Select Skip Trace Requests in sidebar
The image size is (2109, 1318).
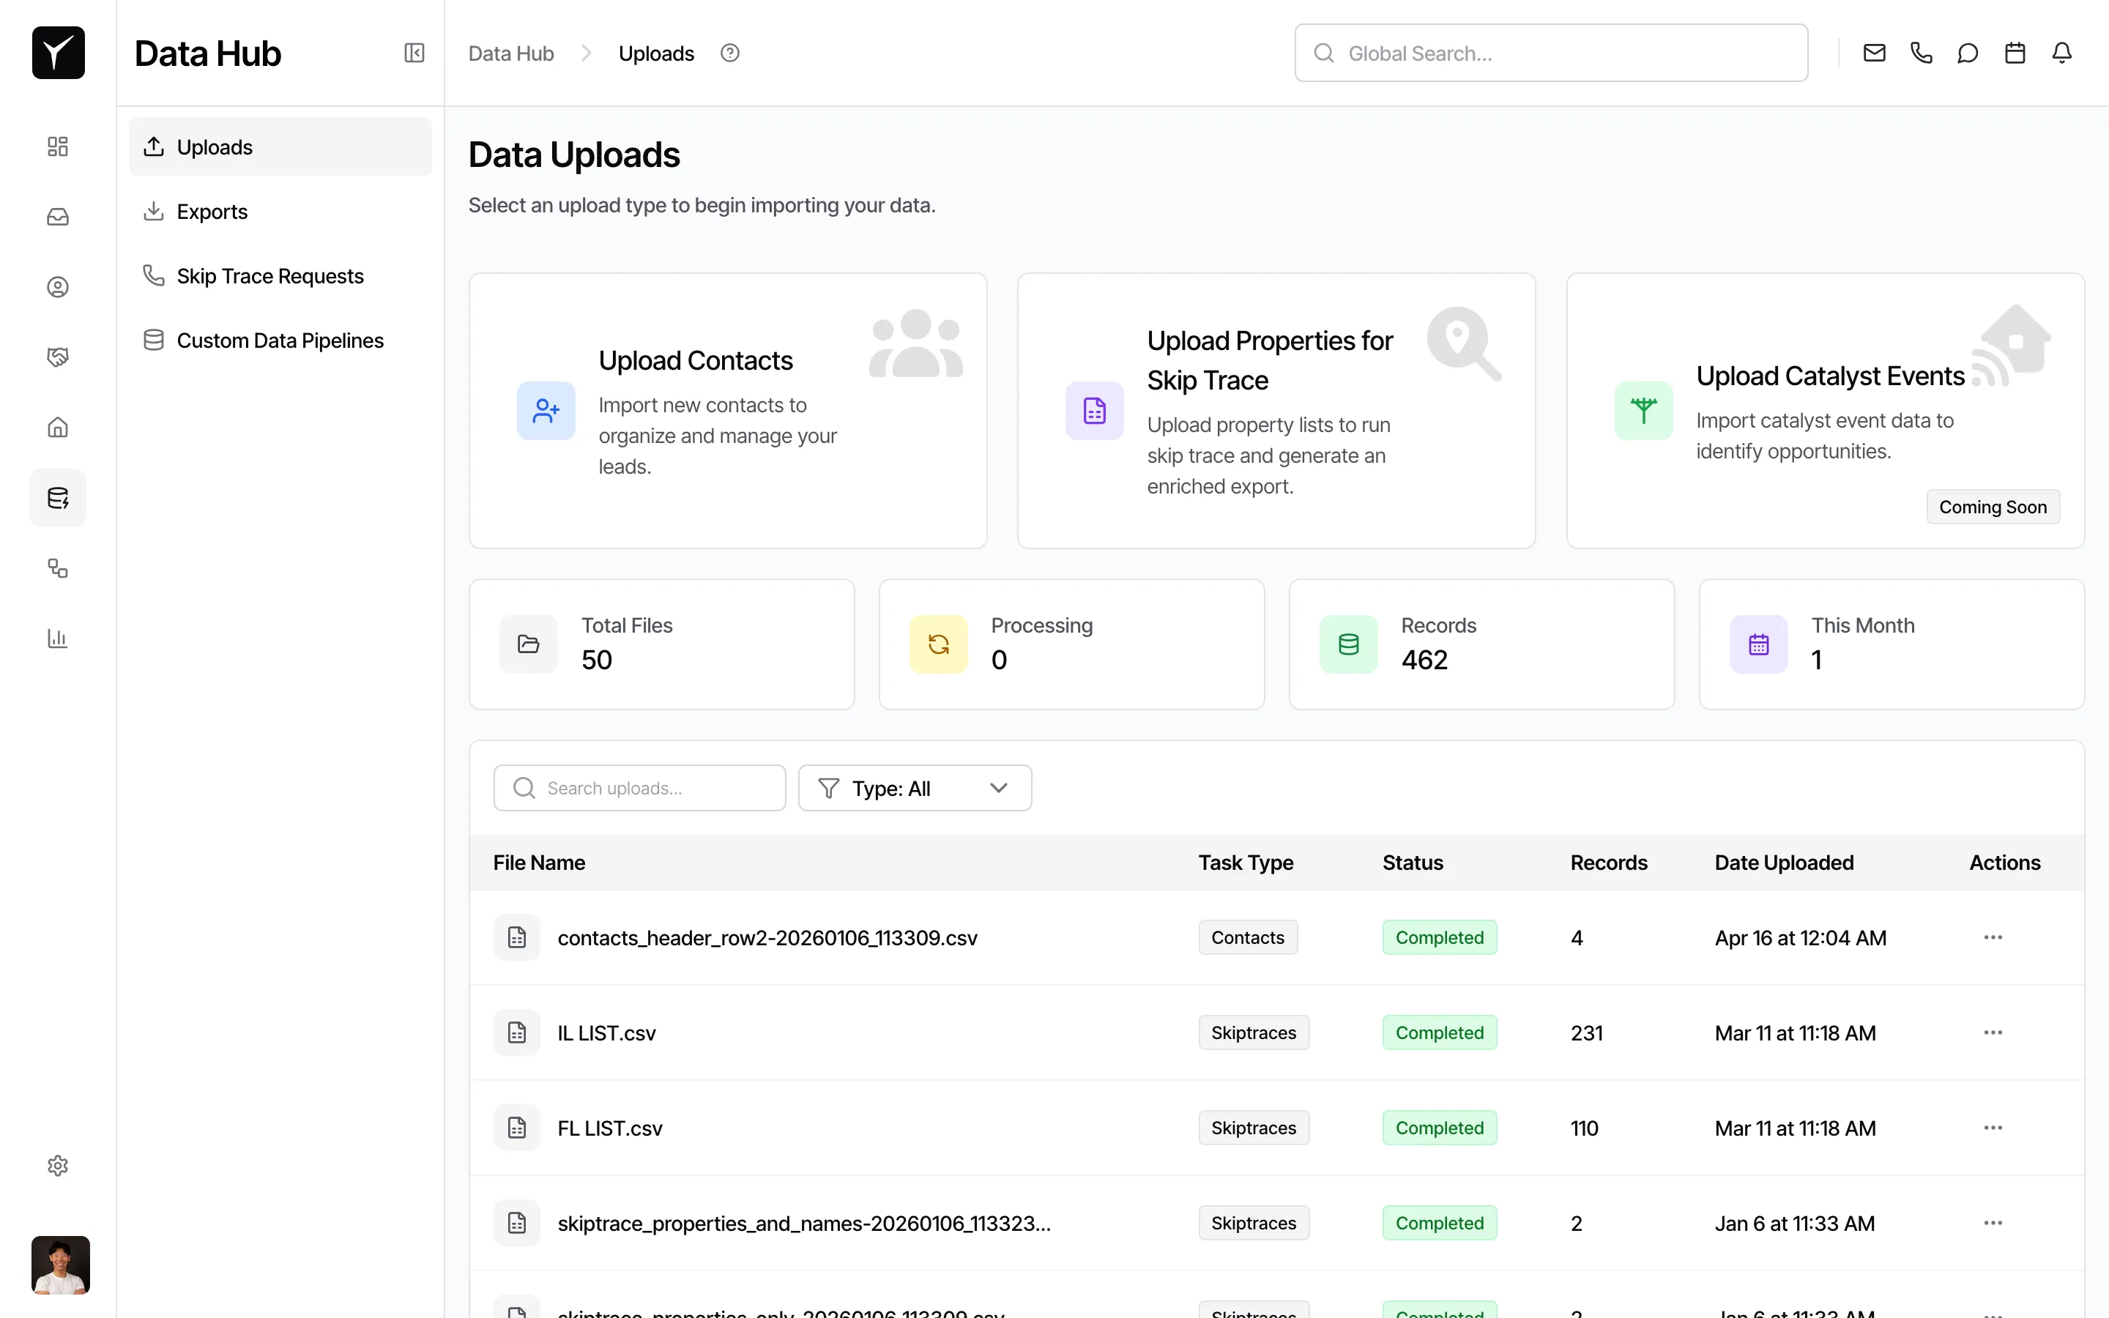click(x=270, y=275)
